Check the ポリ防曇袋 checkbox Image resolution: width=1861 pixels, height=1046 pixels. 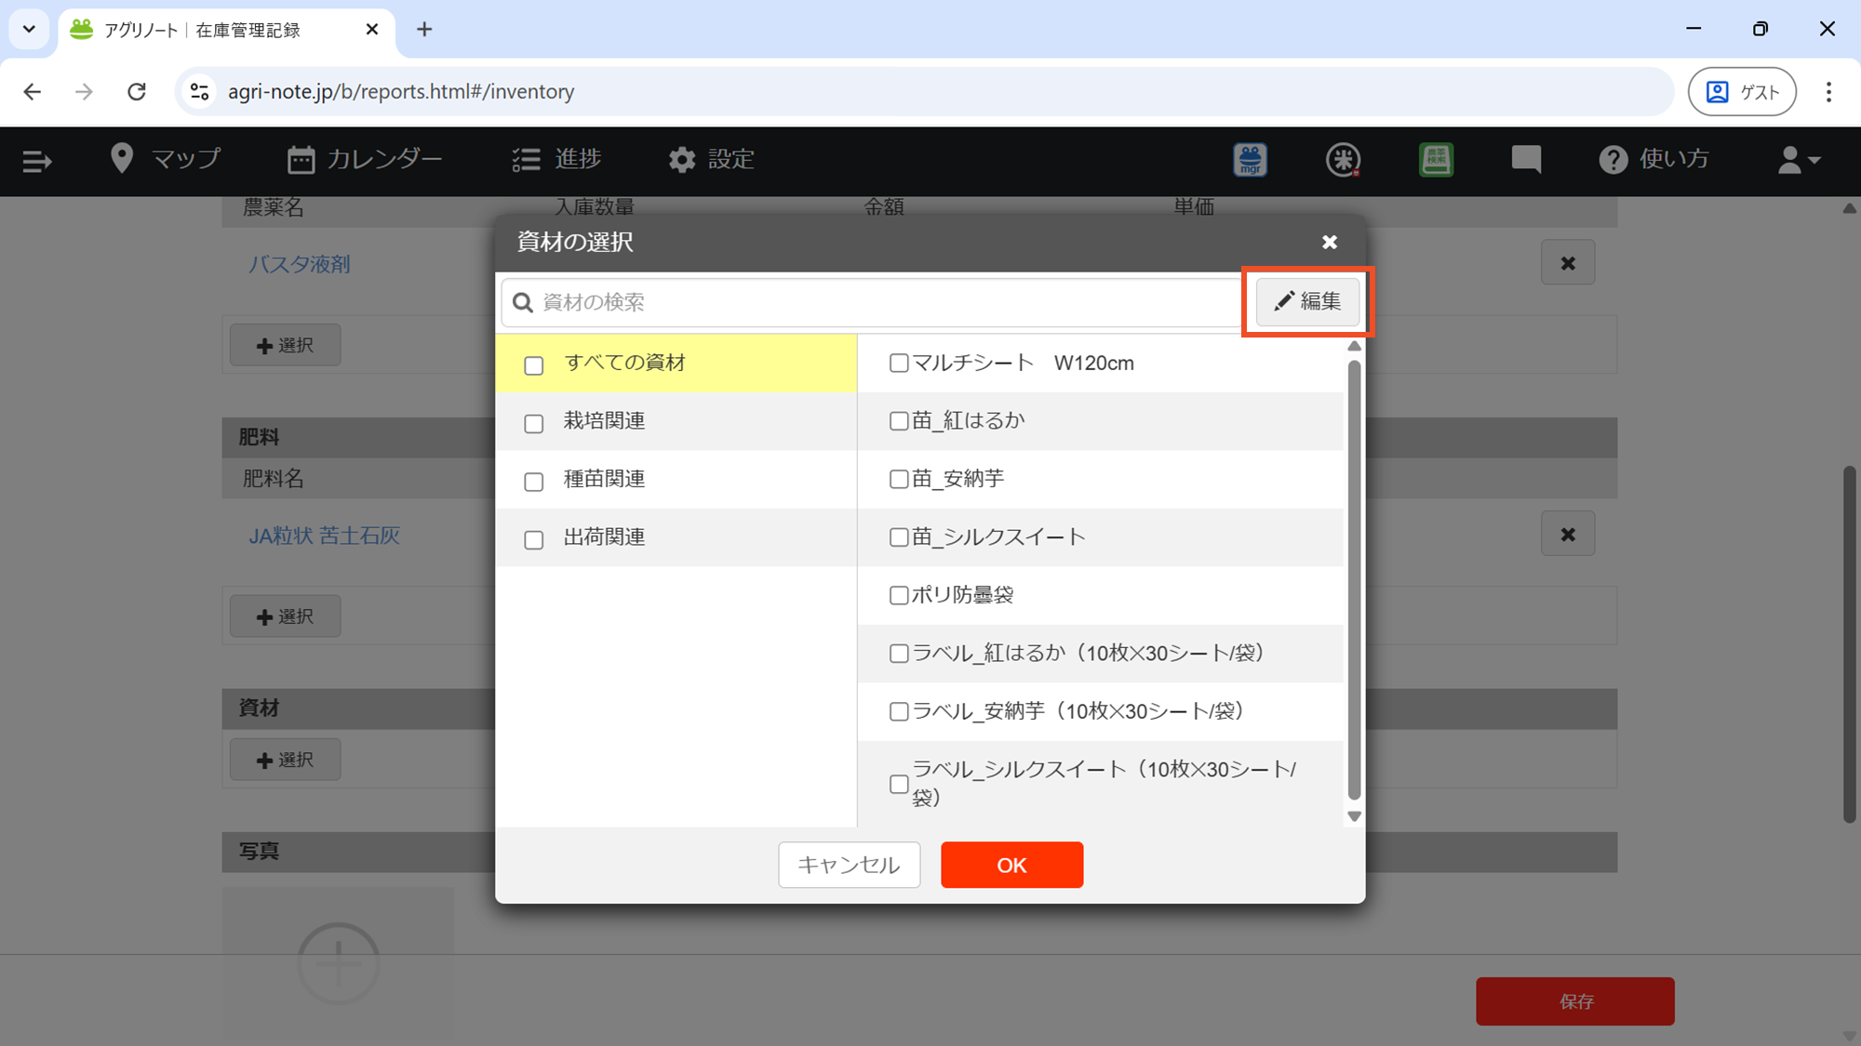click(x=898, y=595)
